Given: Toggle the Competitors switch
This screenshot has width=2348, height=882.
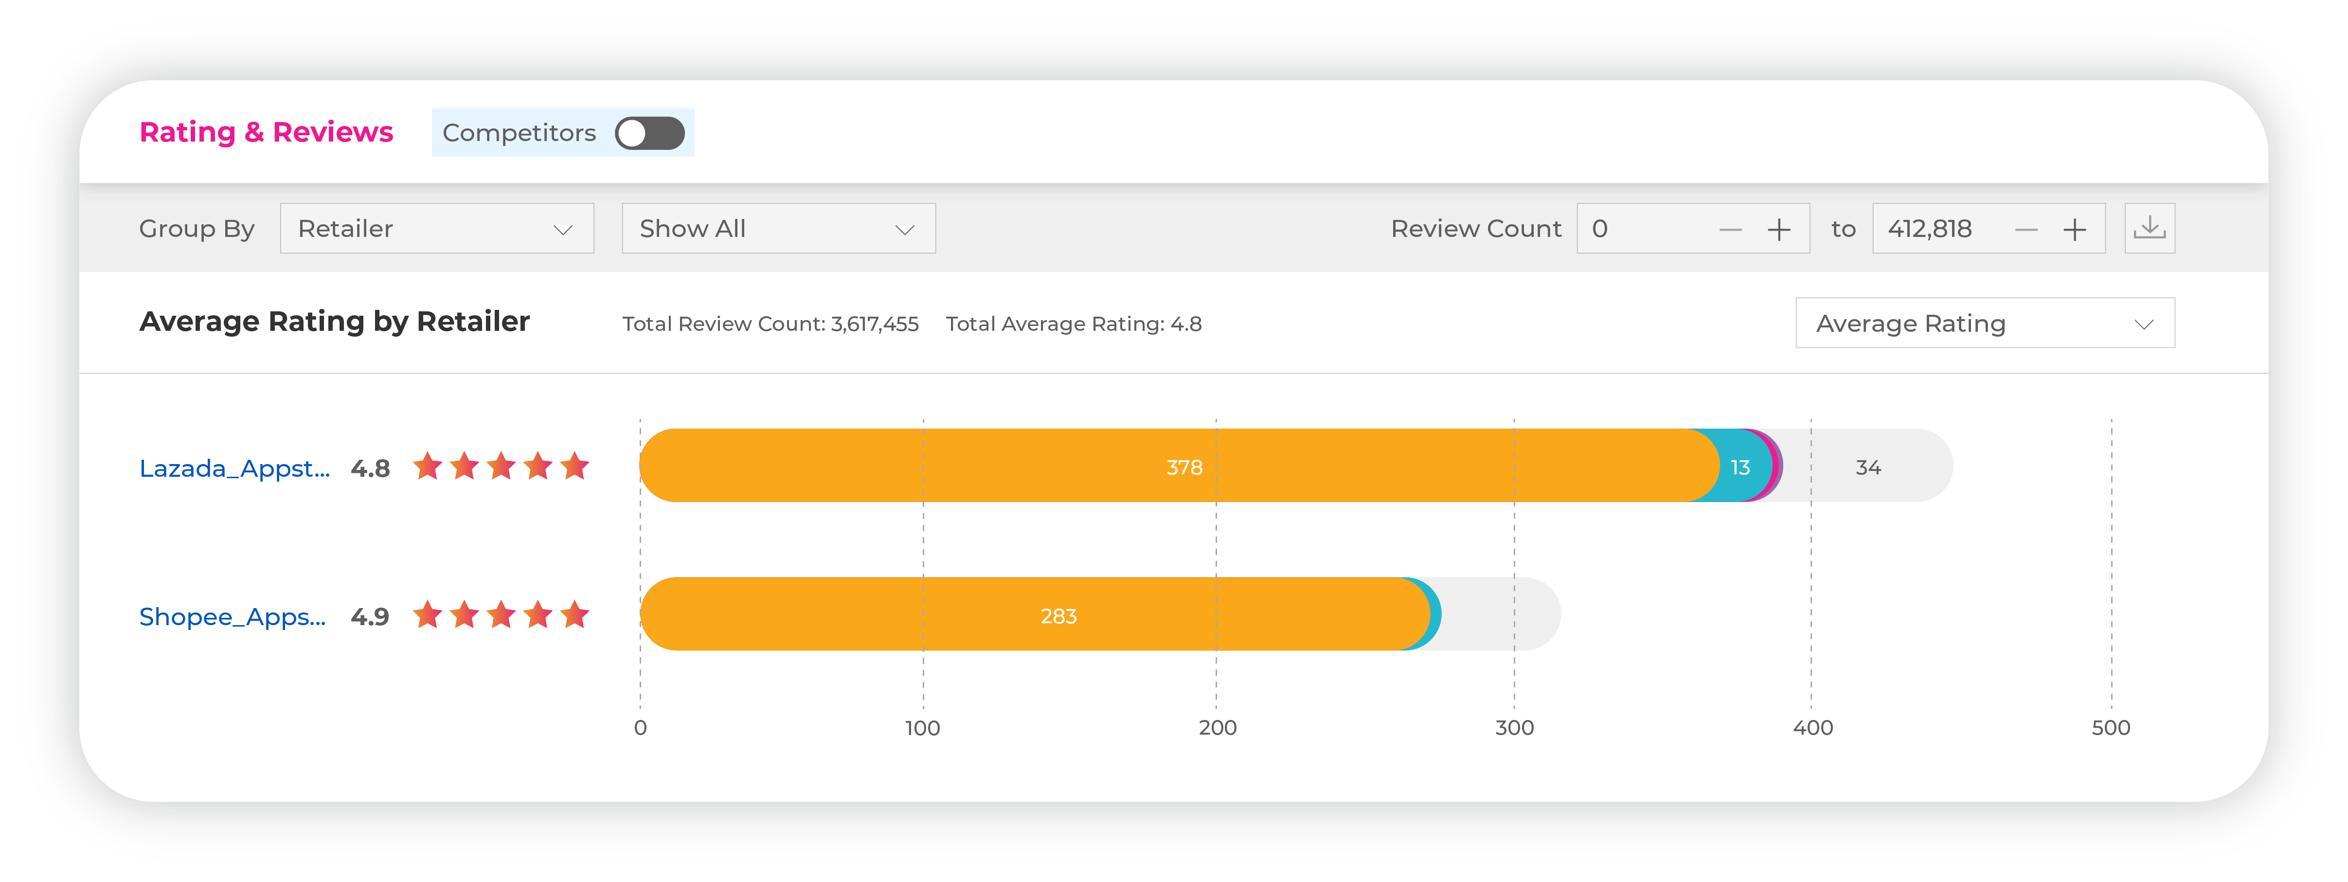Looking at the screenshot, I should coord(649,133).
